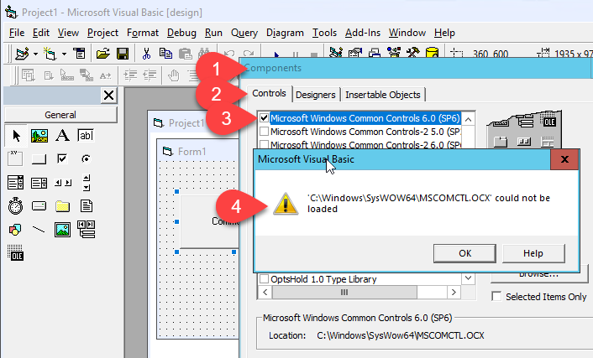Select the Timer control tool
Screen dimensions: 593x358
tap(16, 205)
